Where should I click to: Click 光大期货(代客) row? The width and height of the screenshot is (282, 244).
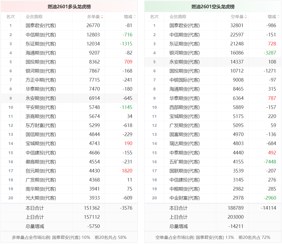(69, 198)
